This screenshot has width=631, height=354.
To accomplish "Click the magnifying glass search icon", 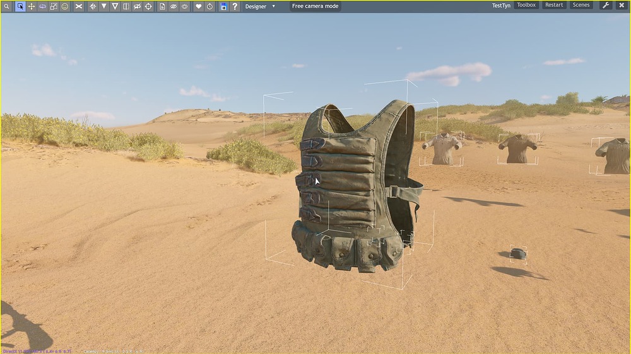I will pyautogui.click(x=8, y=6).
